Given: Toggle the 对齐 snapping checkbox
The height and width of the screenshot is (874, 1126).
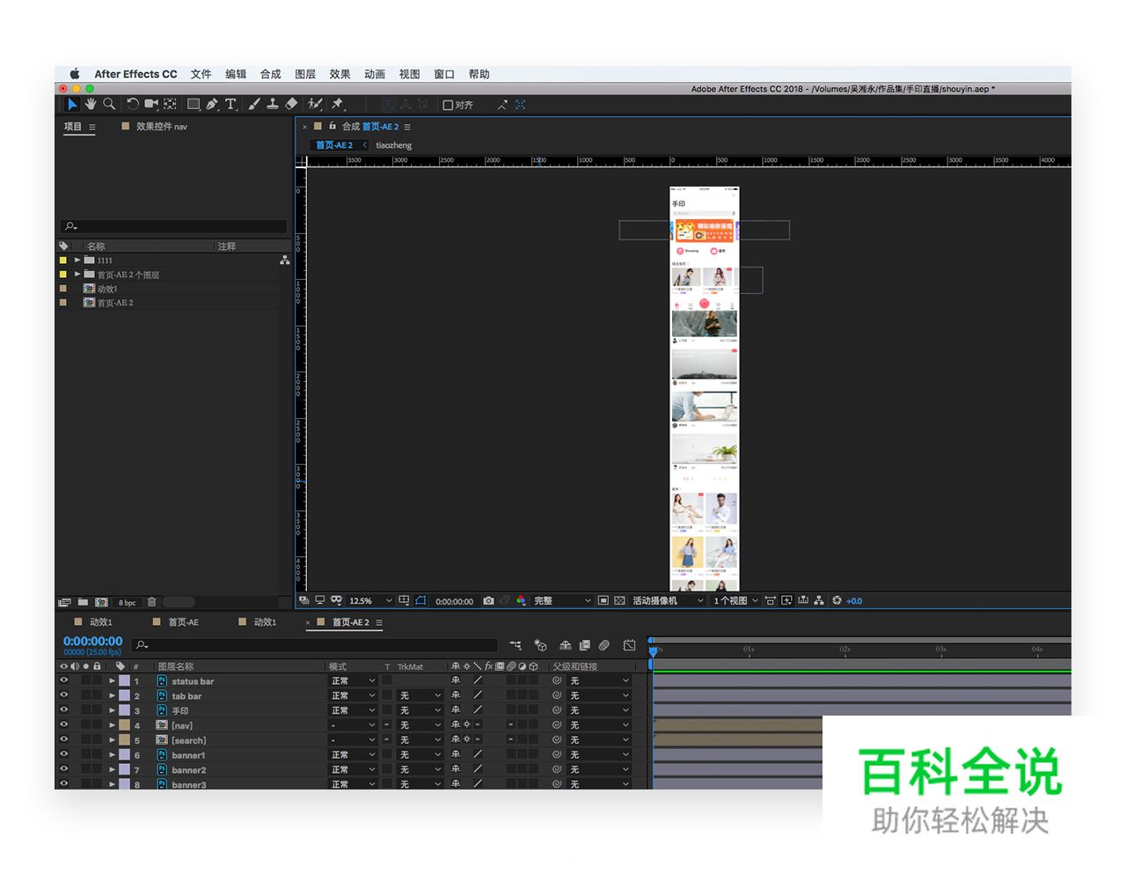Looking at the screenshot, I should (448, 105).
